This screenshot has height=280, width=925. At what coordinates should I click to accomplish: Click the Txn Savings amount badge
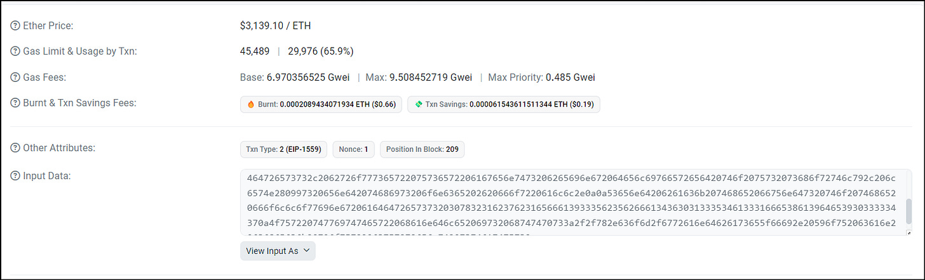click(504, 104)
